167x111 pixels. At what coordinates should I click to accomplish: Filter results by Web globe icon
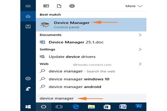tap(72, 6)
